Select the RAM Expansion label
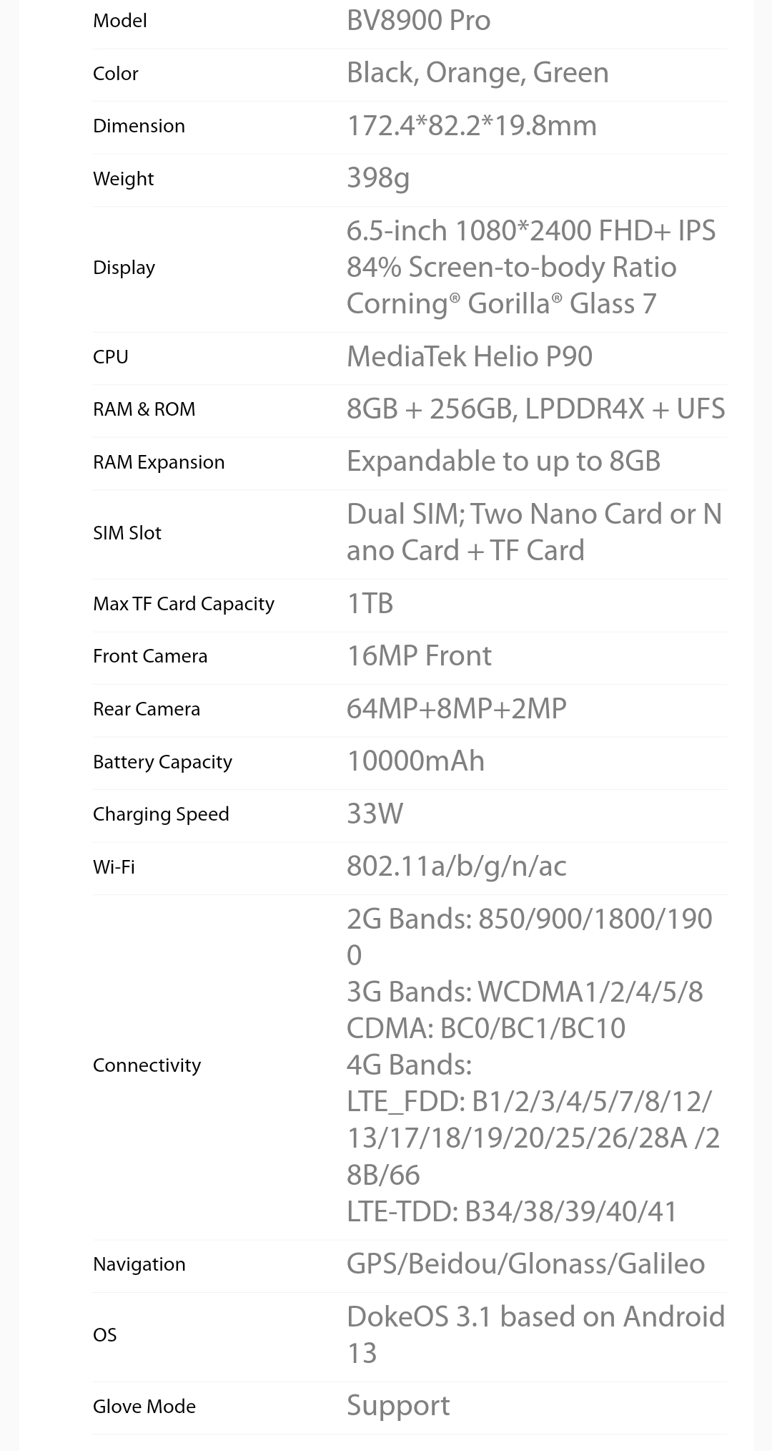Viewport: 772px width, 1451px height. tap(159, 462)
